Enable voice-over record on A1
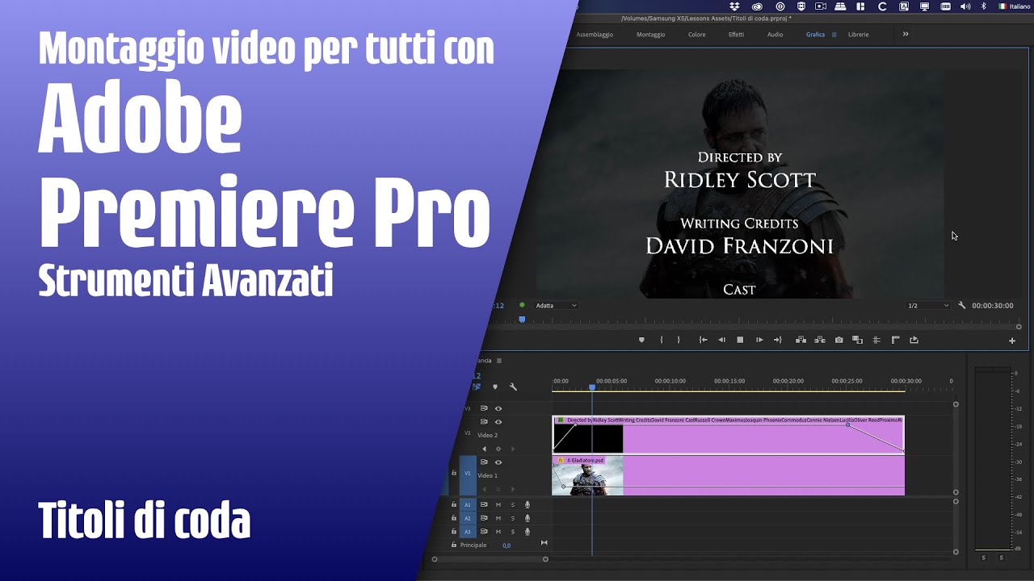Screen dimensions: 1034x581 pos(528,505)
